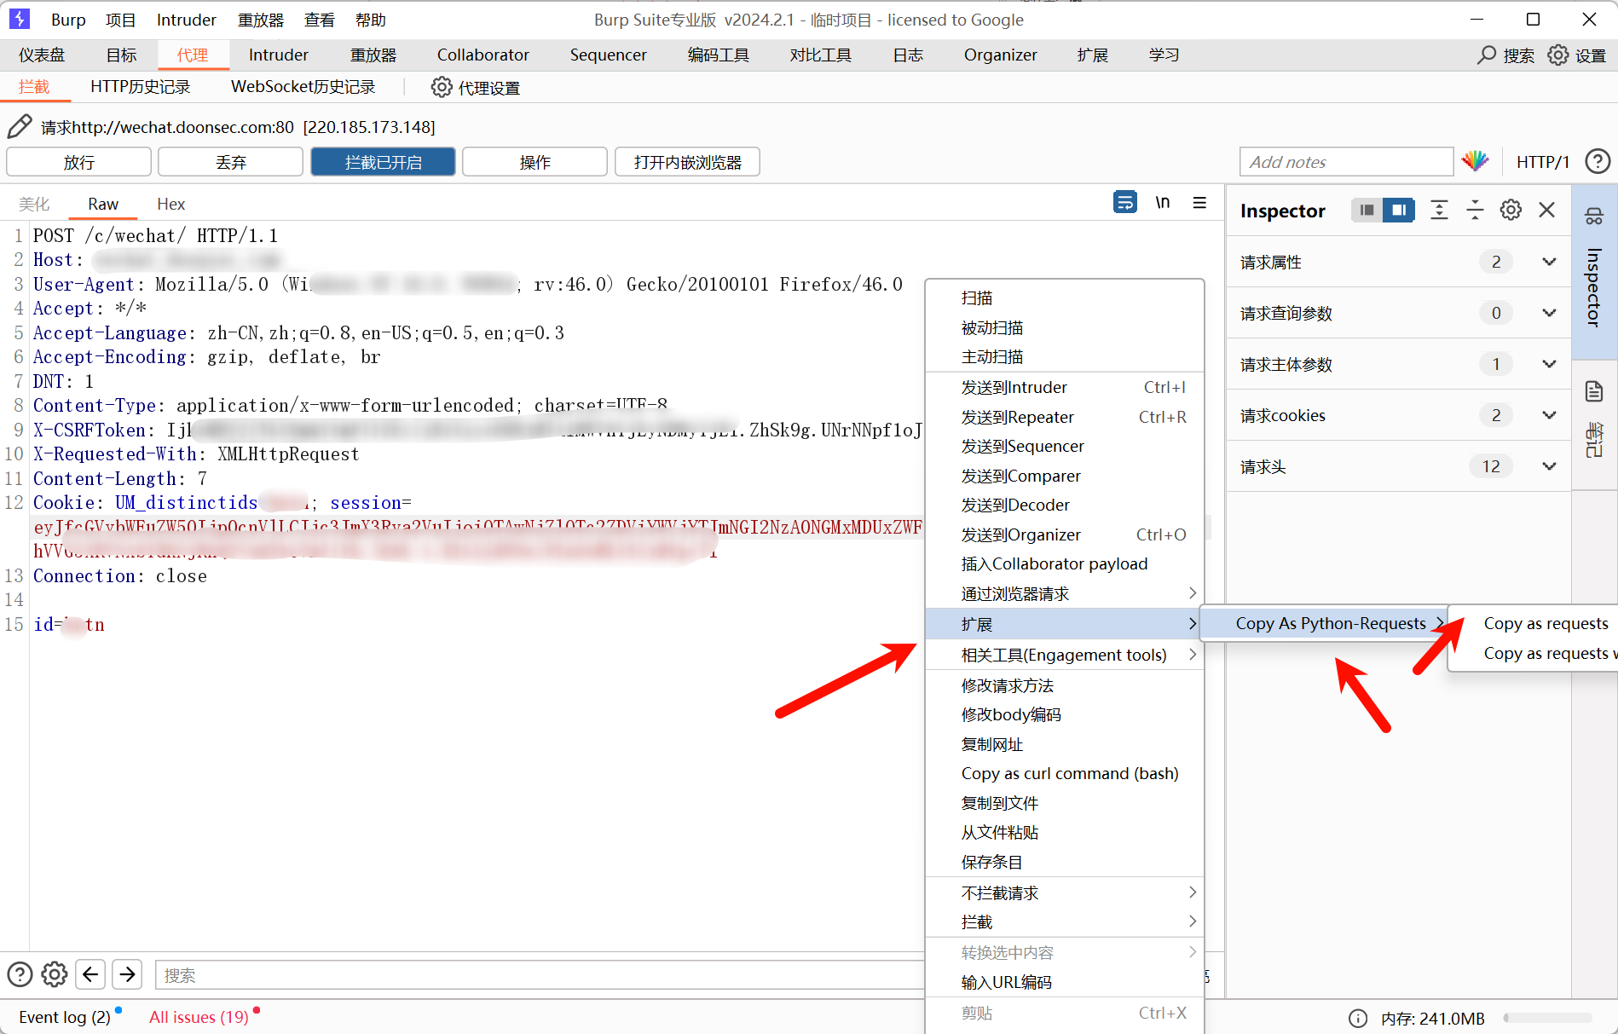Open Event log (2)
Viewport: 1618px width, 1034px height.
tap(65, 1017)
